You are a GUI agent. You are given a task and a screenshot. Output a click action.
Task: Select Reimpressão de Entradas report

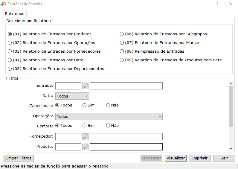tap(122, 51)
